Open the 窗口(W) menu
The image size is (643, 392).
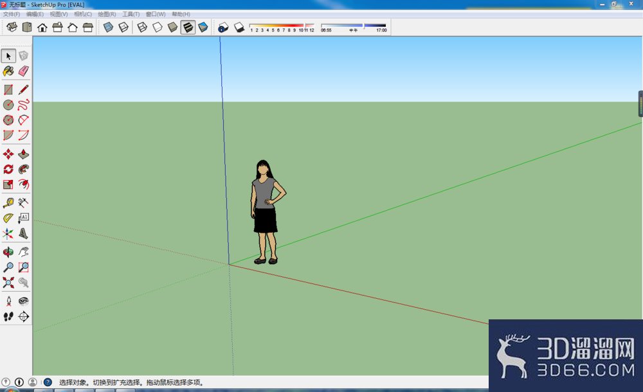tap(156, 14)
